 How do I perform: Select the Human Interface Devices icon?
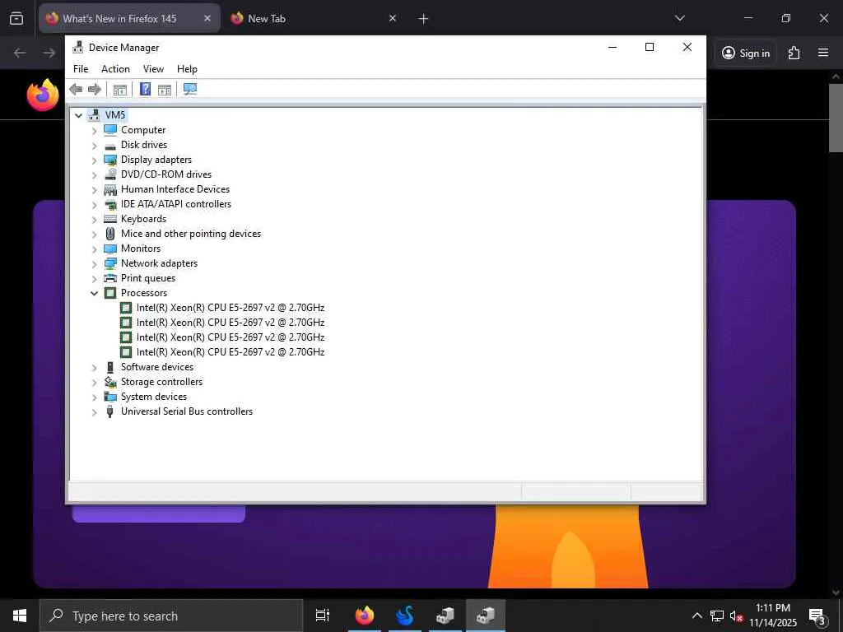[x=110, y=189]
